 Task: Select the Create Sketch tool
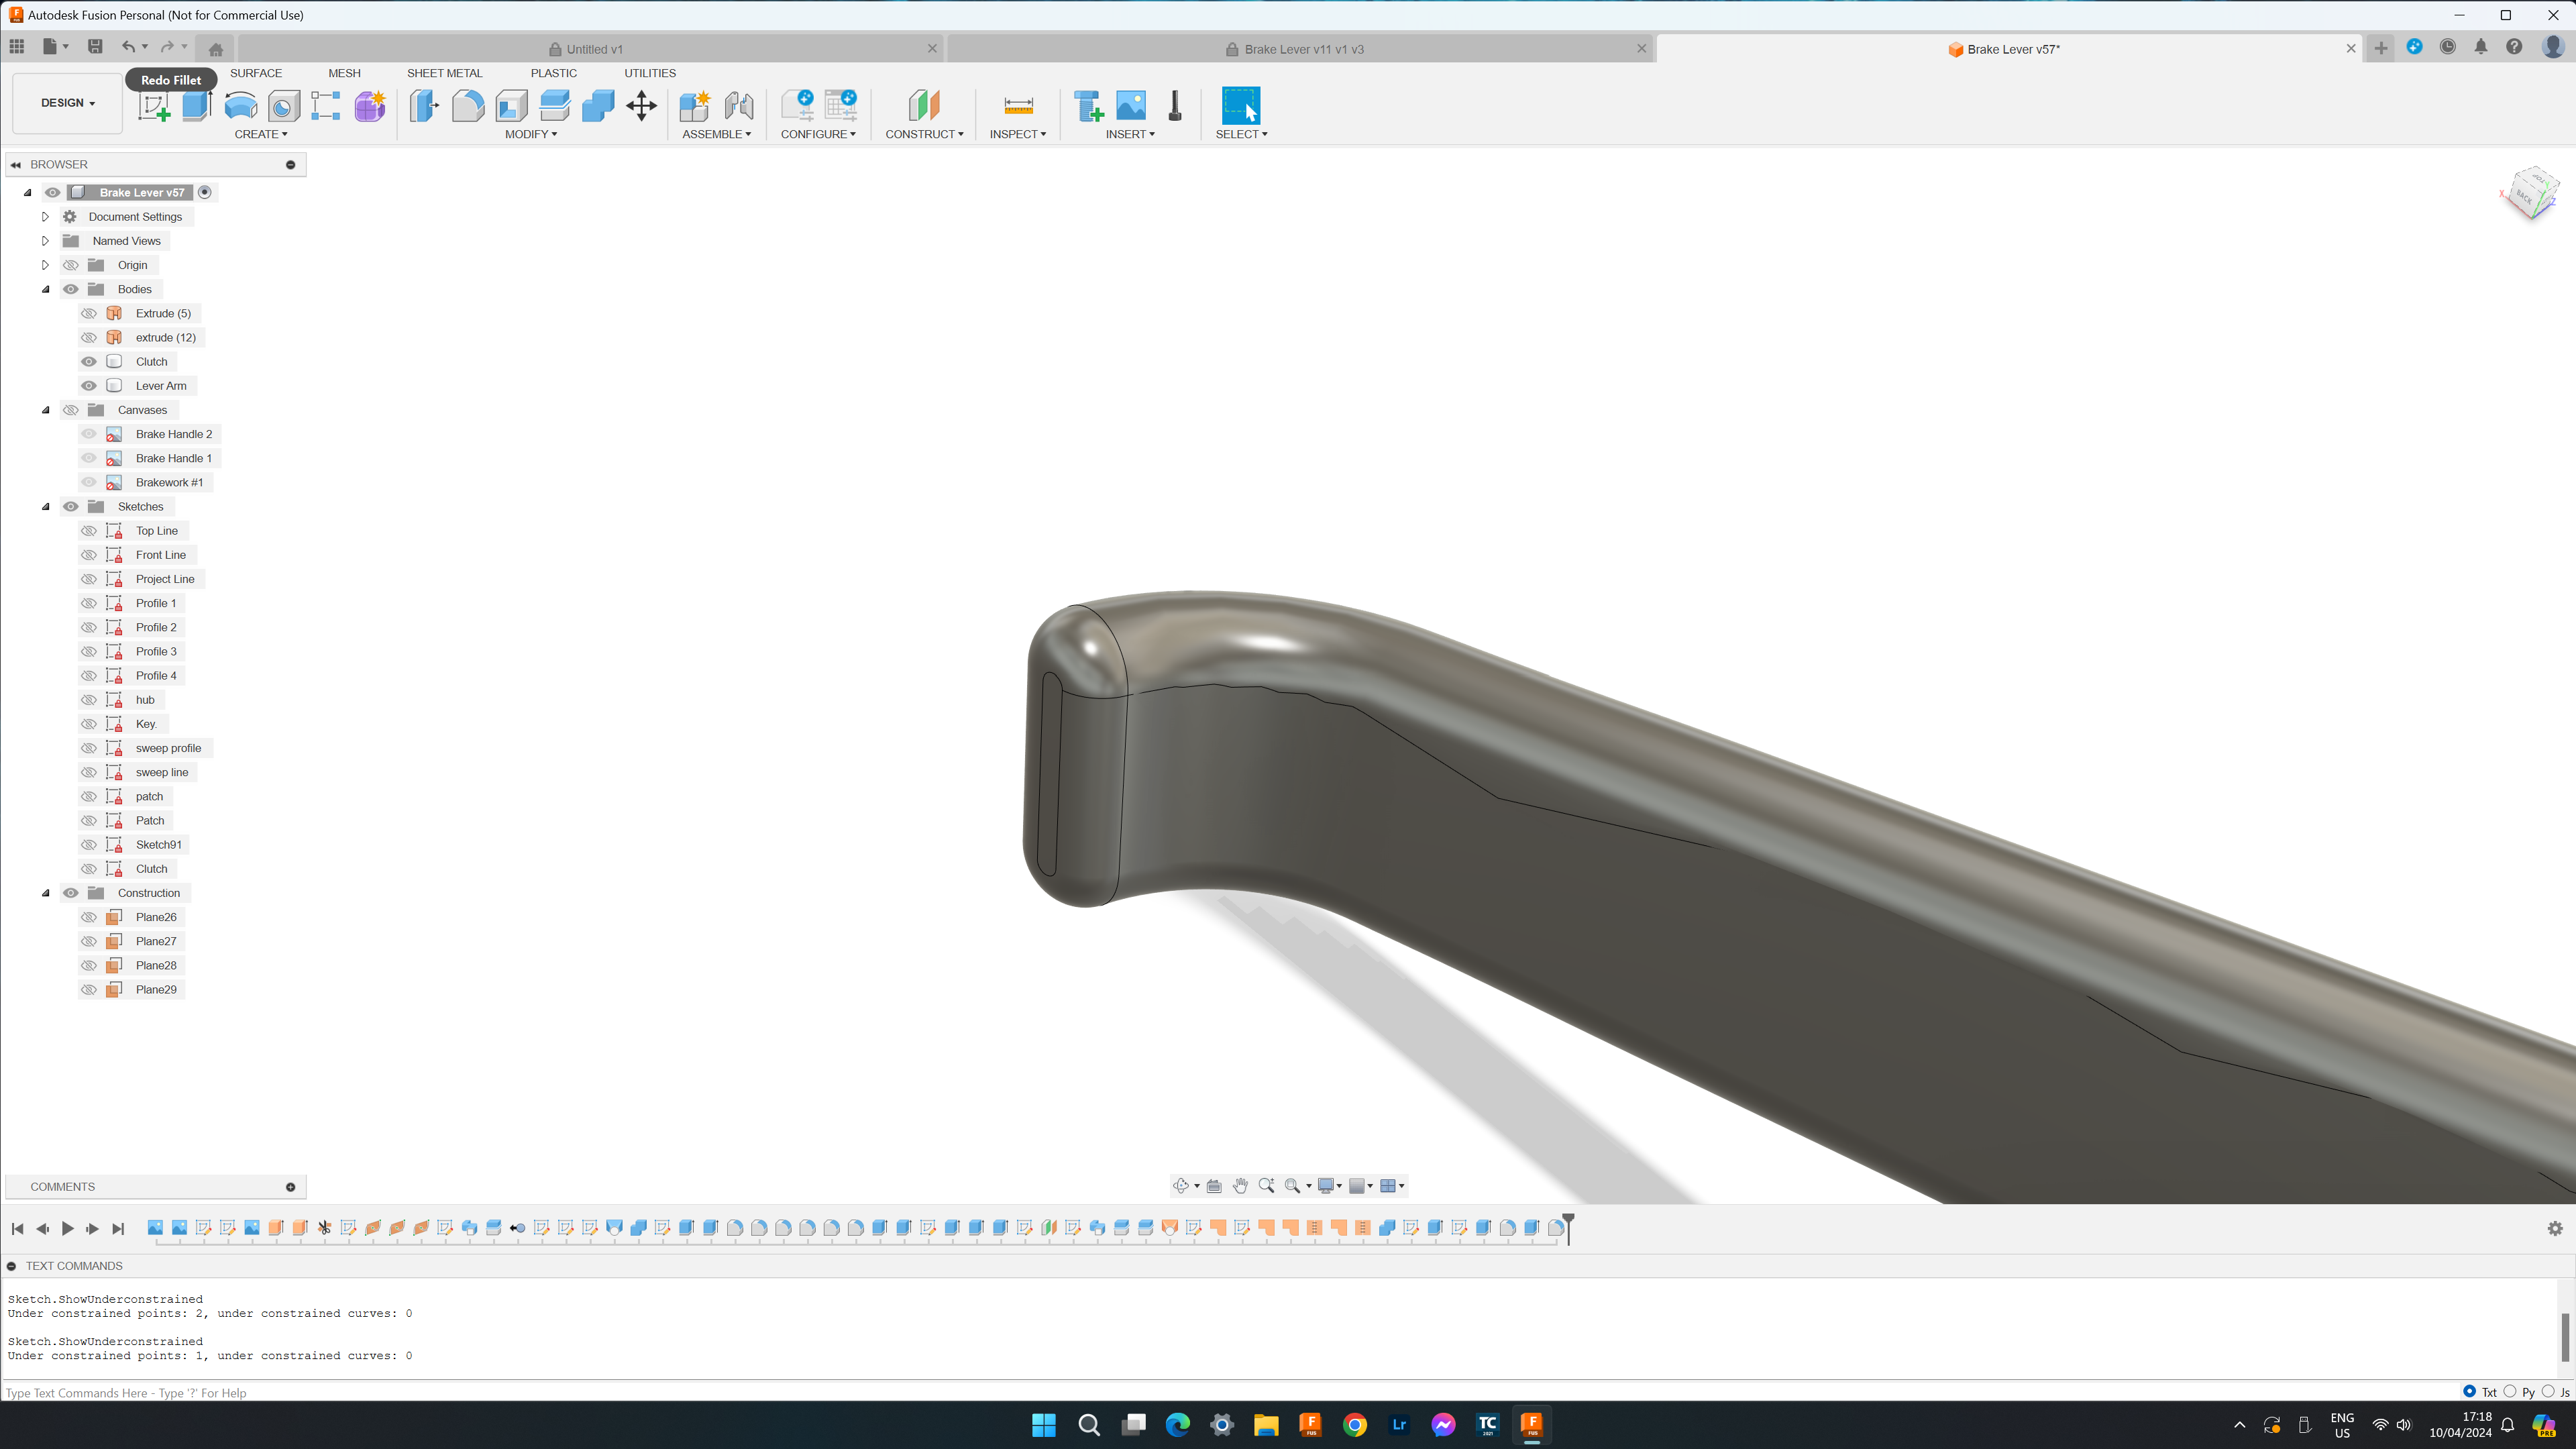[x=153, y=107]
